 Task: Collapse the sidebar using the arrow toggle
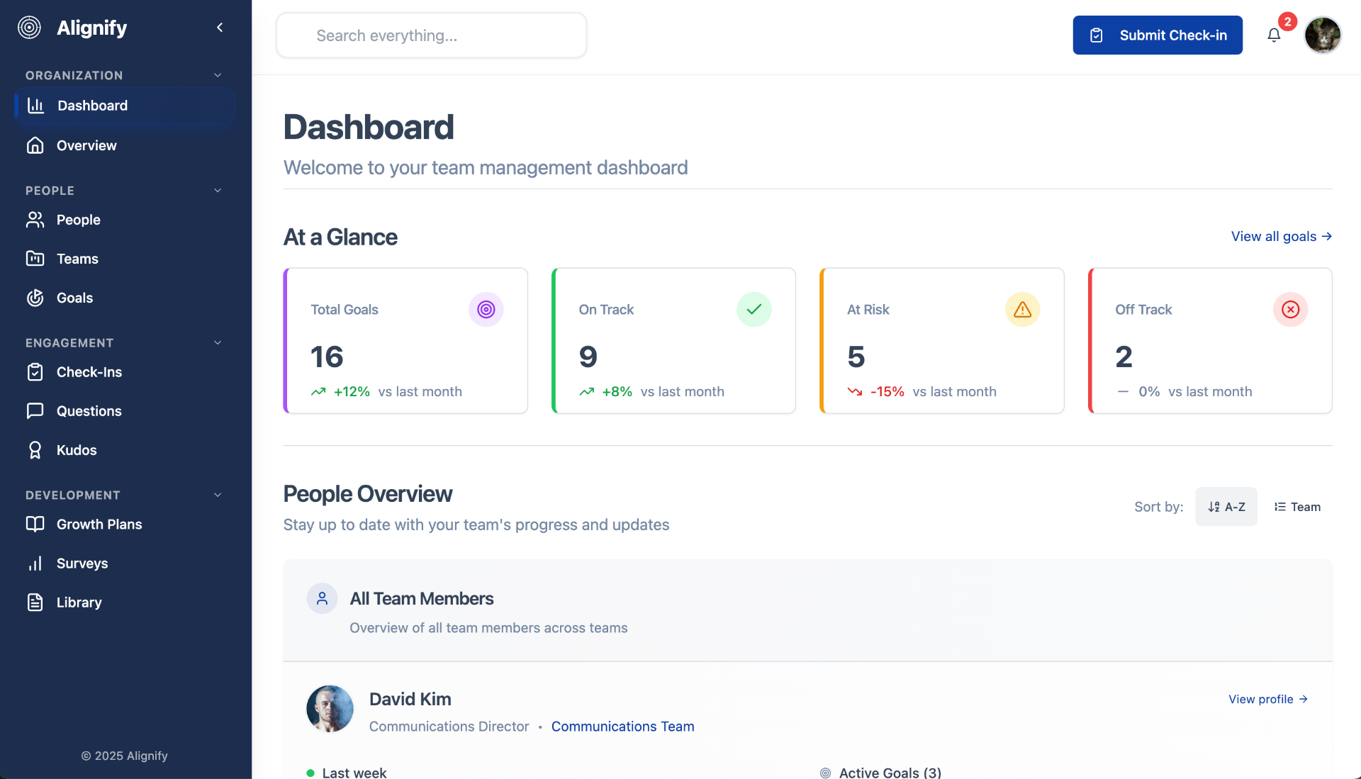tap(220, 27)
